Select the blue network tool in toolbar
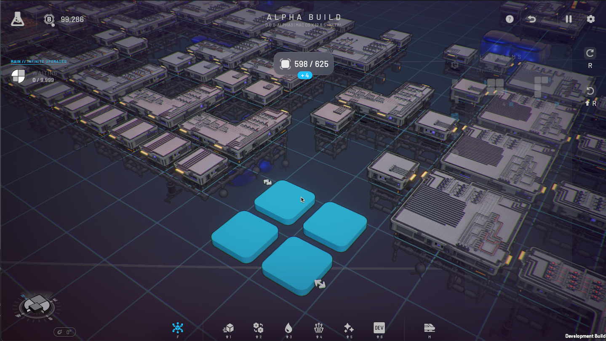This screenshot has width=606, height=341. tap(178, 328)
